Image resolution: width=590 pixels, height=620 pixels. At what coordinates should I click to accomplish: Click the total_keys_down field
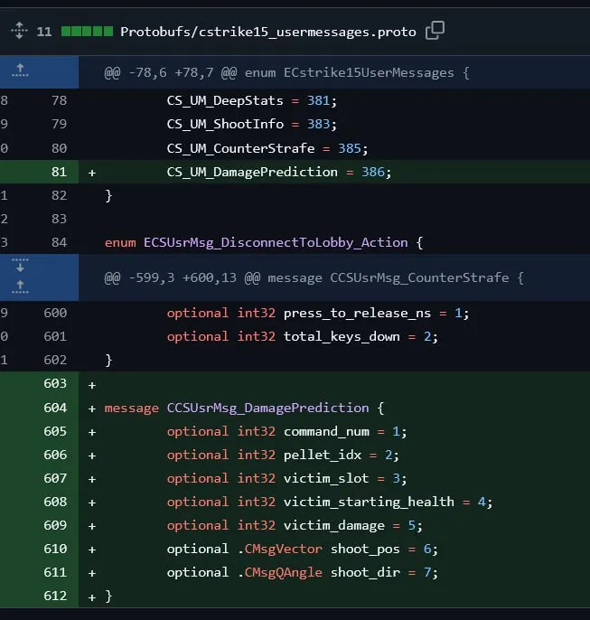pyautogui.click(x=342, y=336)
